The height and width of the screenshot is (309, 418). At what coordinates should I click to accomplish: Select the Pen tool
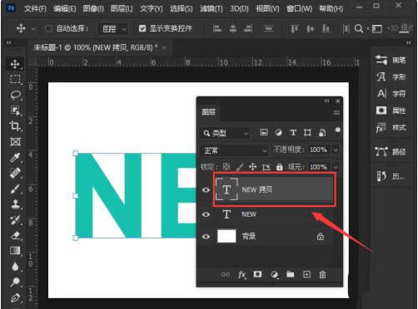15,298
